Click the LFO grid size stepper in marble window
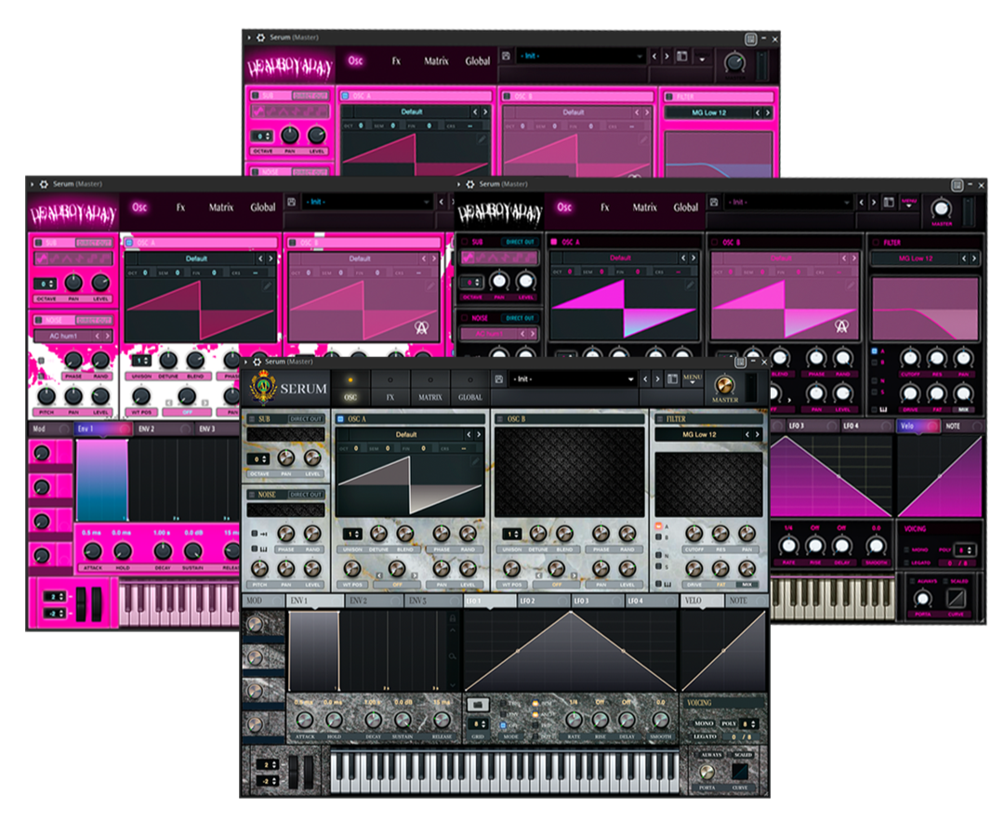The width and height of the screenshot is (1004, 821). tap(478, 723)
